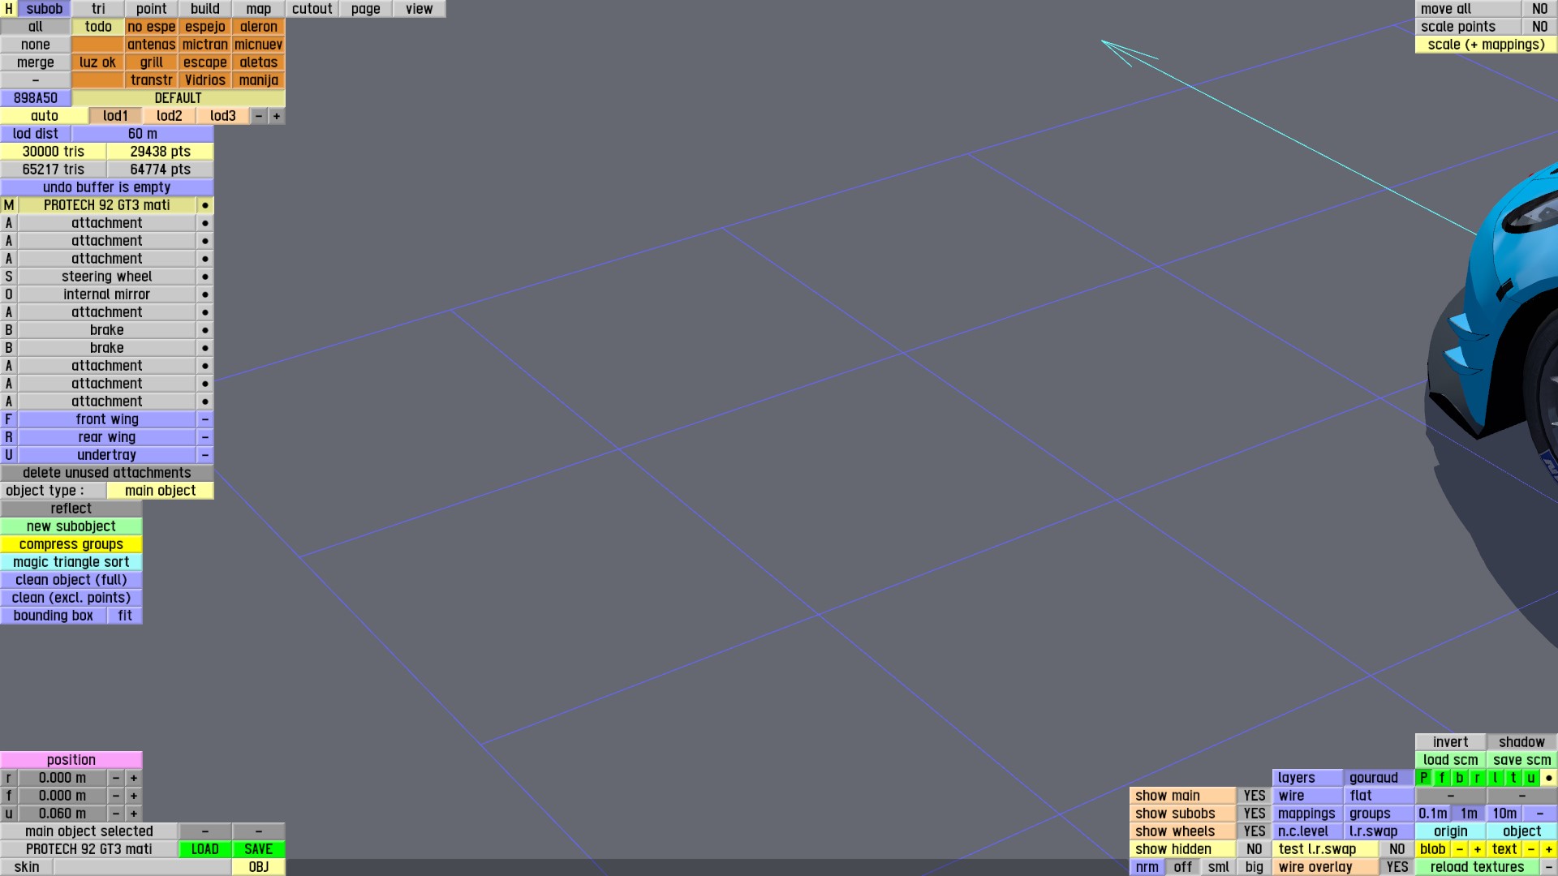Viewport: 1558px width, 876px height.
Task: Toggle show wheels YES setting
Action: pos(1254,831)
